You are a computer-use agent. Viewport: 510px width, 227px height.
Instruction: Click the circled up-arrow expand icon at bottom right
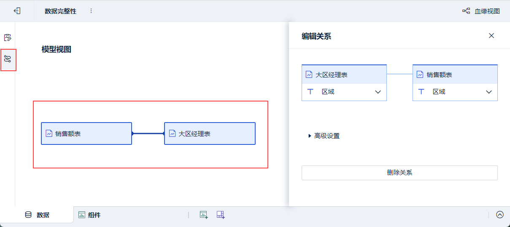[x=500, y=215]
